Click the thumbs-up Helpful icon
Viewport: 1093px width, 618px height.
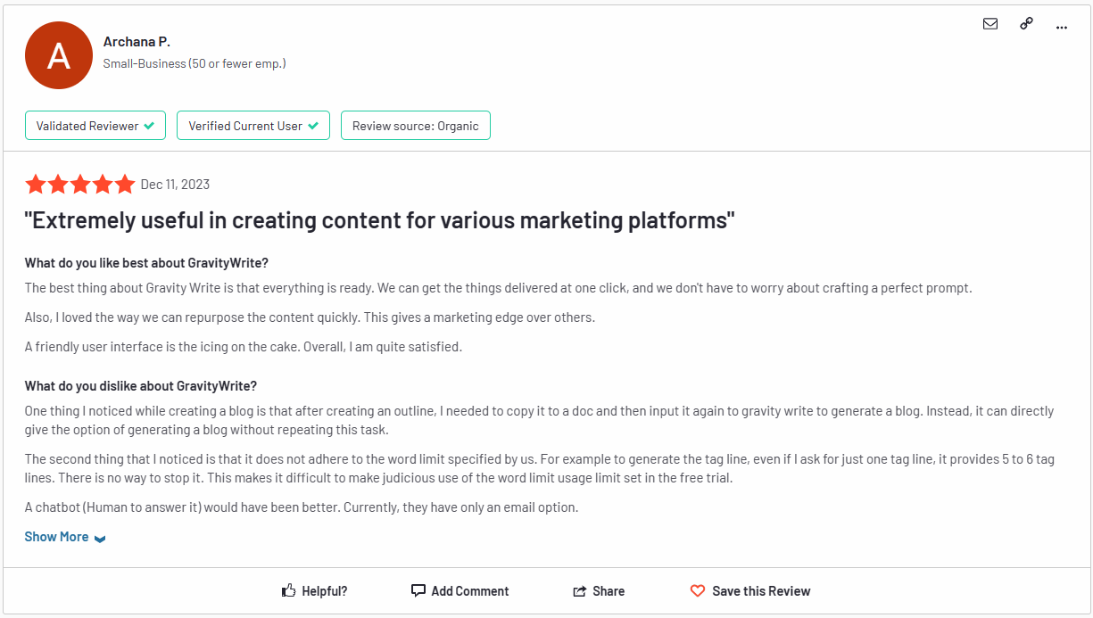pos(288,590)
